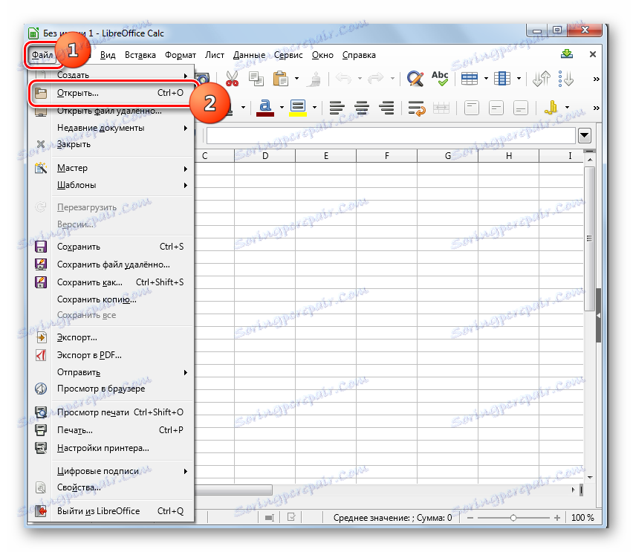
Task: Open the Мастер submenu
Action: [110, 168]
